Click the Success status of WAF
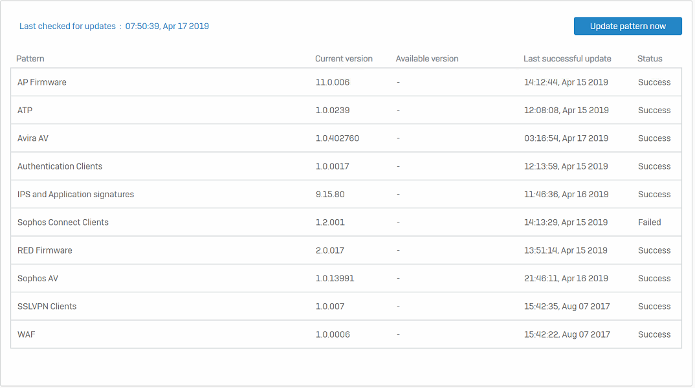 coord(654,334)
